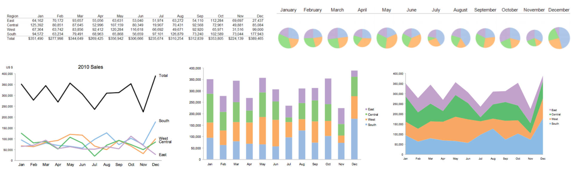Select the September header above pie charts
Viewport: 571px width, 175px height.
point(485,10)
